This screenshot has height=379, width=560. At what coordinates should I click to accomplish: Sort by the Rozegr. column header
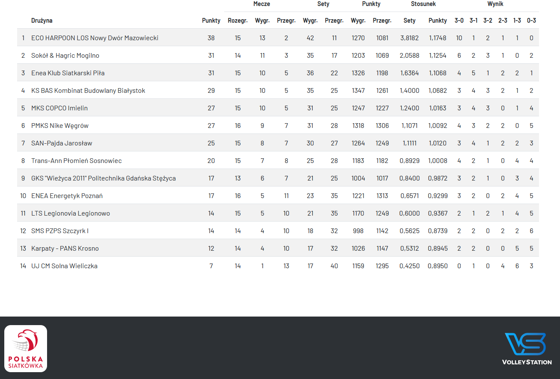click(237, 21)
